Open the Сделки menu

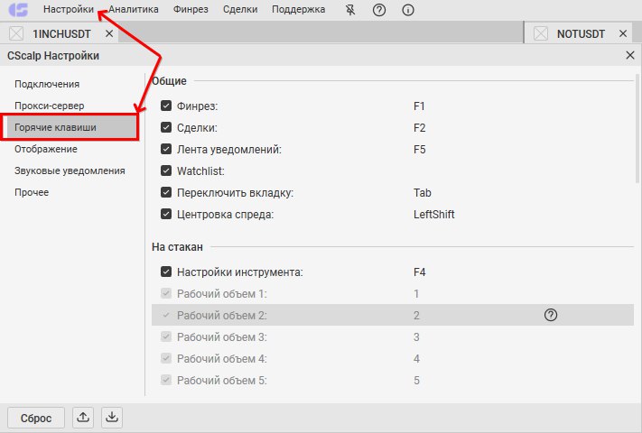[240, 9]
